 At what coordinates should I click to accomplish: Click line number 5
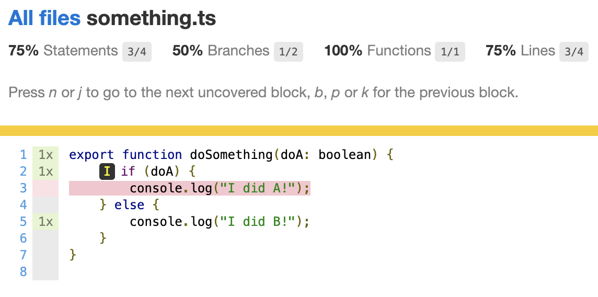[24, 222]
